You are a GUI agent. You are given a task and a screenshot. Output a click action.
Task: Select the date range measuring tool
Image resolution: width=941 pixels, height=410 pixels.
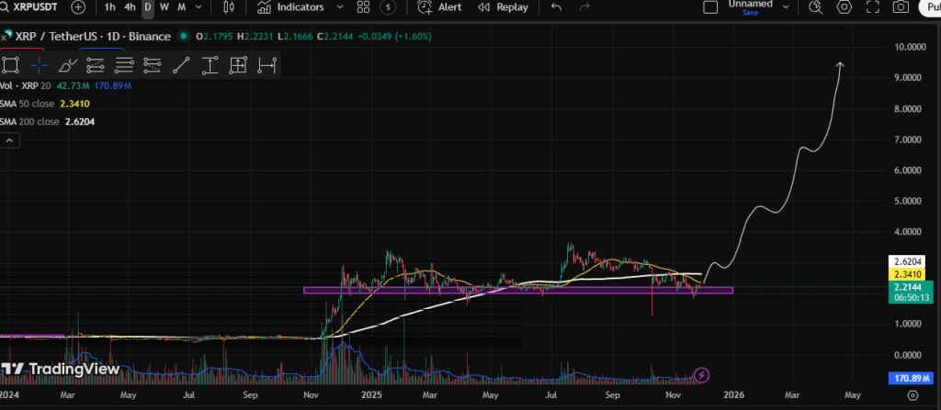pos(266,65)
